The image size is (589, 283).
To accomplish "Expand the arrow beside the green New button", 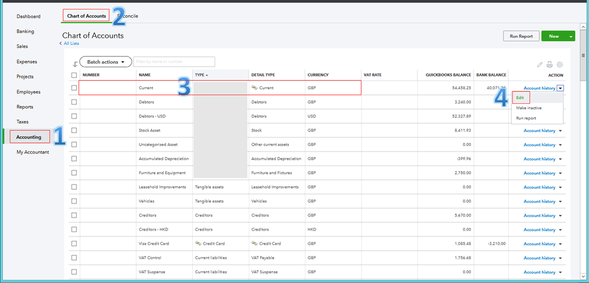I will [571, 37].
